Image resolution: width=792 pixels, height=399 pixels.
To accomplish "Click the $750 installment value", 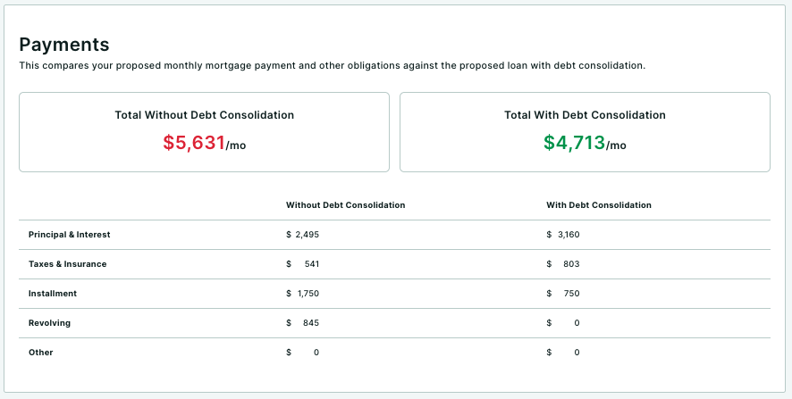I will pyautogui.click(x=562, y=294).
